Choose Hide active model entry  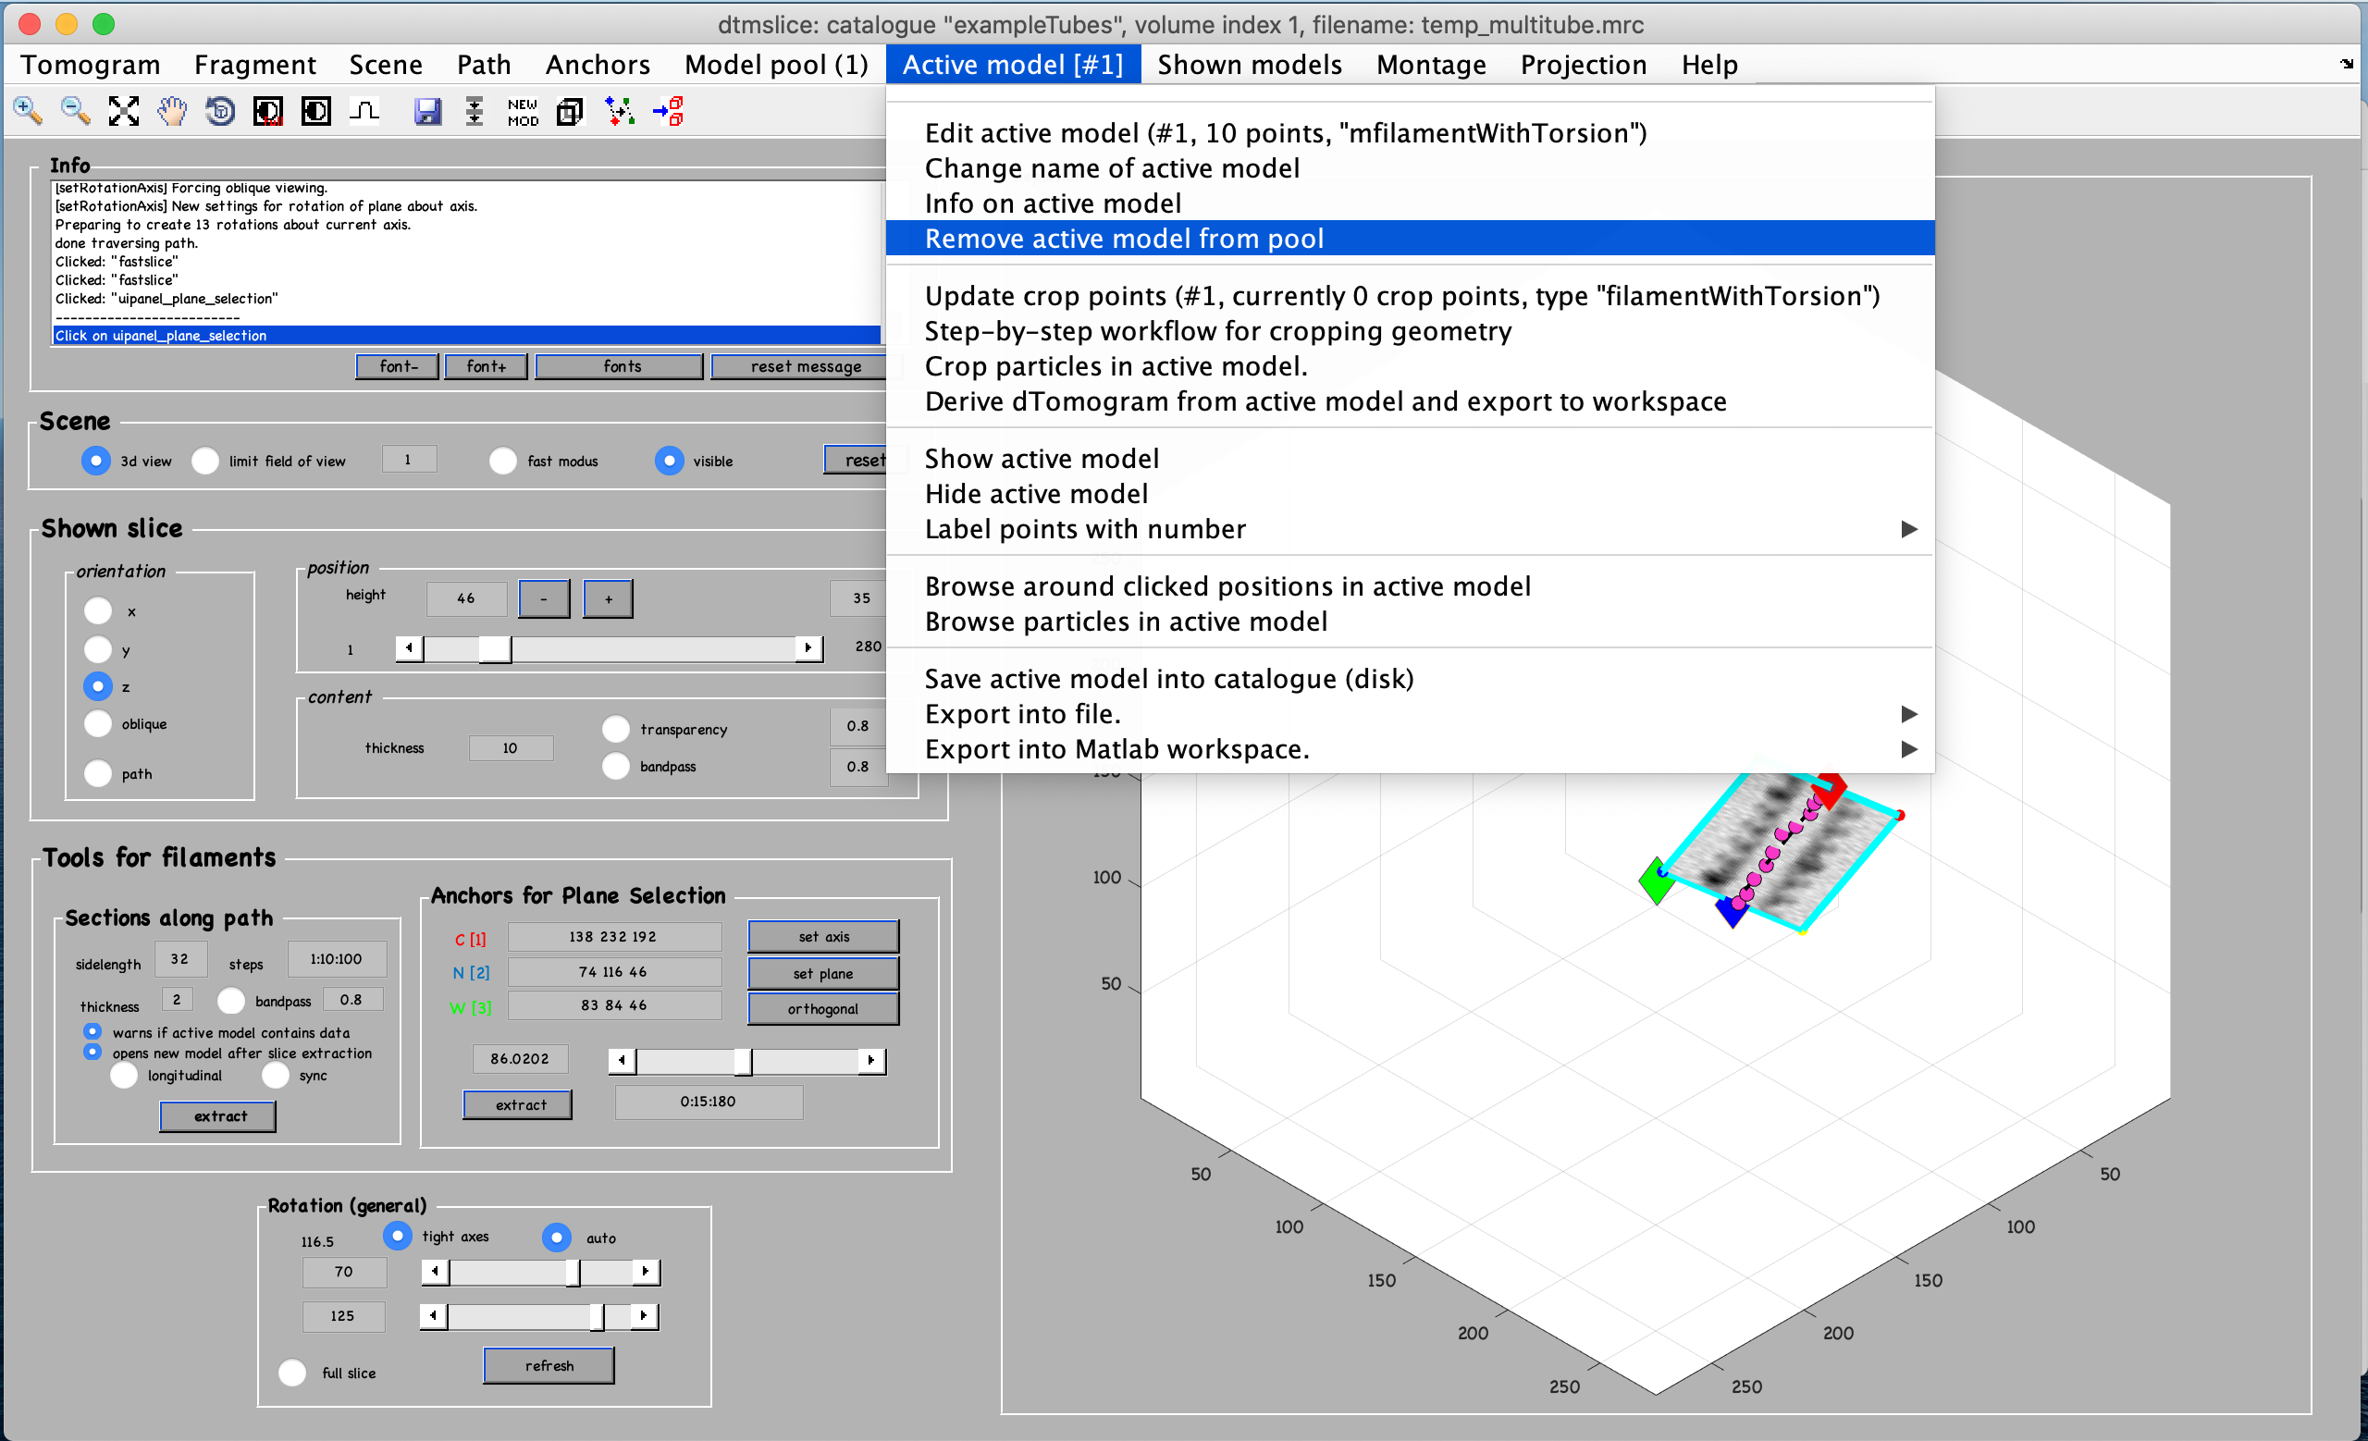[1410, 494]
